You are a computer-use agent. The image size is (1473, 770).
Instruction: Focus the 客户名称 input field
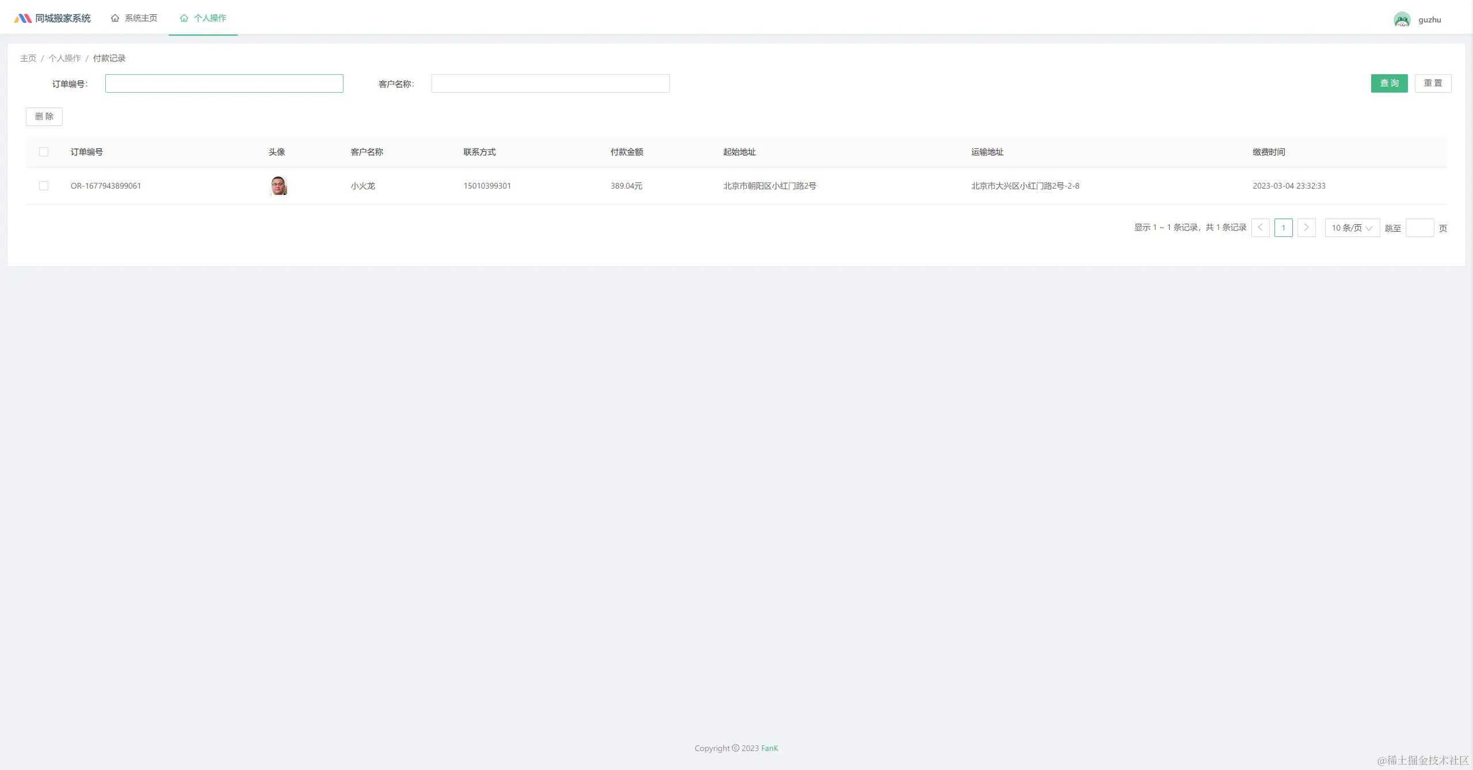pyautogui.click(x=550, y=83)
